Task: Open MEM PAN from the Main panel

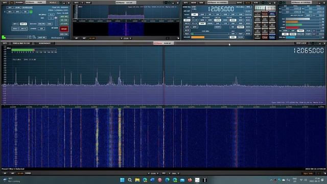Action: coord(64,34)
